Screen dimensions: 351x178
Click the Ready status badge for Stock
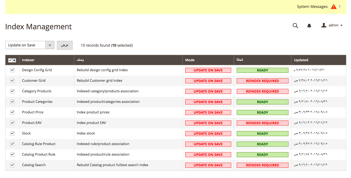click(262, 134)
